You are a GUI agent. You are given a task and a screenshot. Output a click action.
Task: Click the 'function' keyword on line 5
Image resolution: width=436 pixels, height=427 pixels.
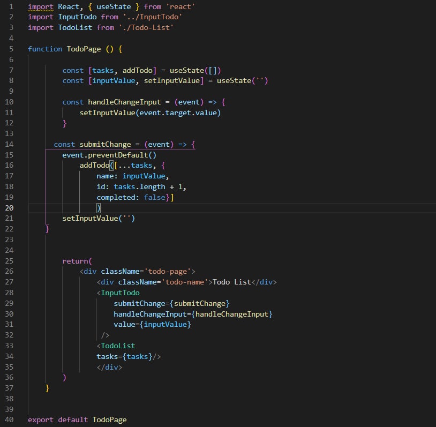tap(45, 49)
